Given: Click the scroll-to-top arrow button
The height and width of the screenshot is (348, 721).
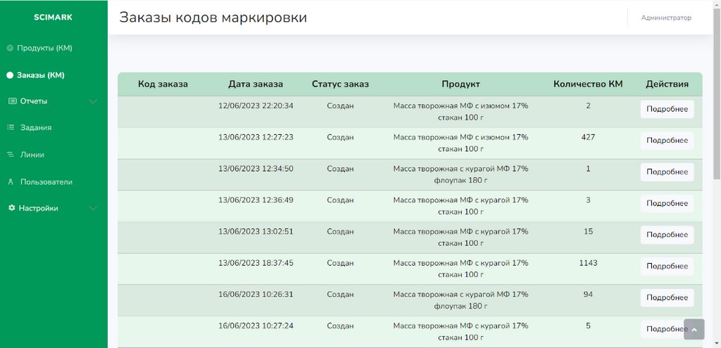Looking at the screenshot, I should coord(694,330).
